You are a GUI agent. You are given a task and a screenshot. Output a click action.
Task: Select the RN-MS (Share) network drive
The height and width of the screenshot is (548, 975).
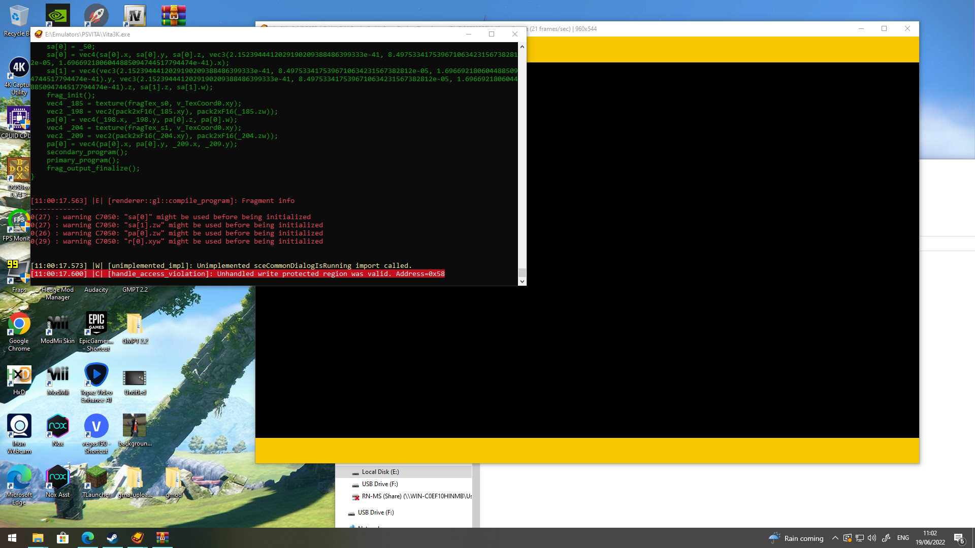[x=416, y=496]
